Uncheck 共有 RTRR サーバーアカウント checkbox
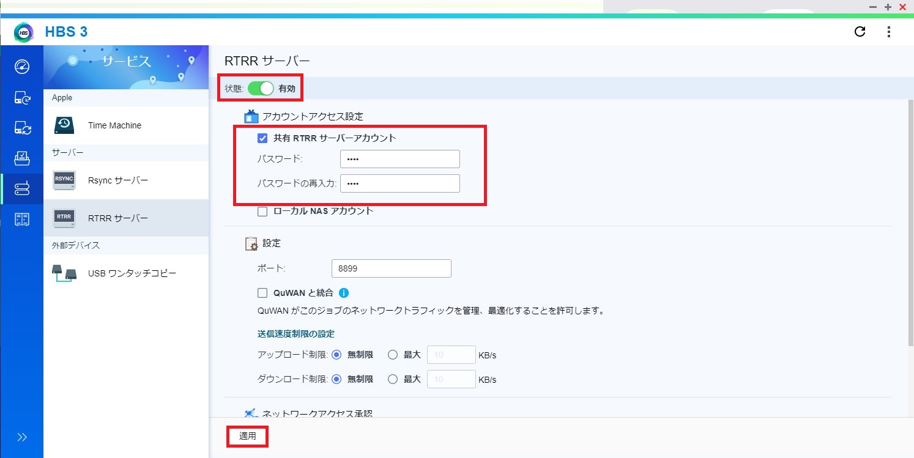Viewport: 914px width, 458px height. (262, 138)
